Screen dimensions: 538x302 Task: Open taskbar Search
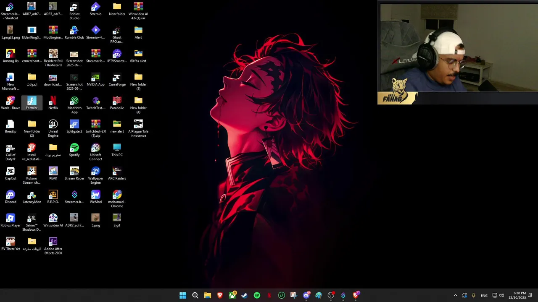pyautogui.click(x=195, y=295)
